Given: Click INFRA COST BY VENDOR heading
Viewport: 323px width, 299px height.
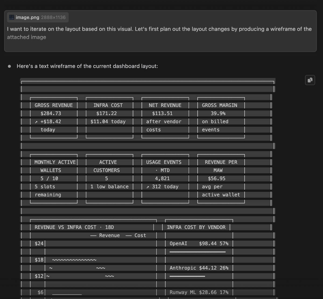Looking at the screenshot, I should point(196,227).
